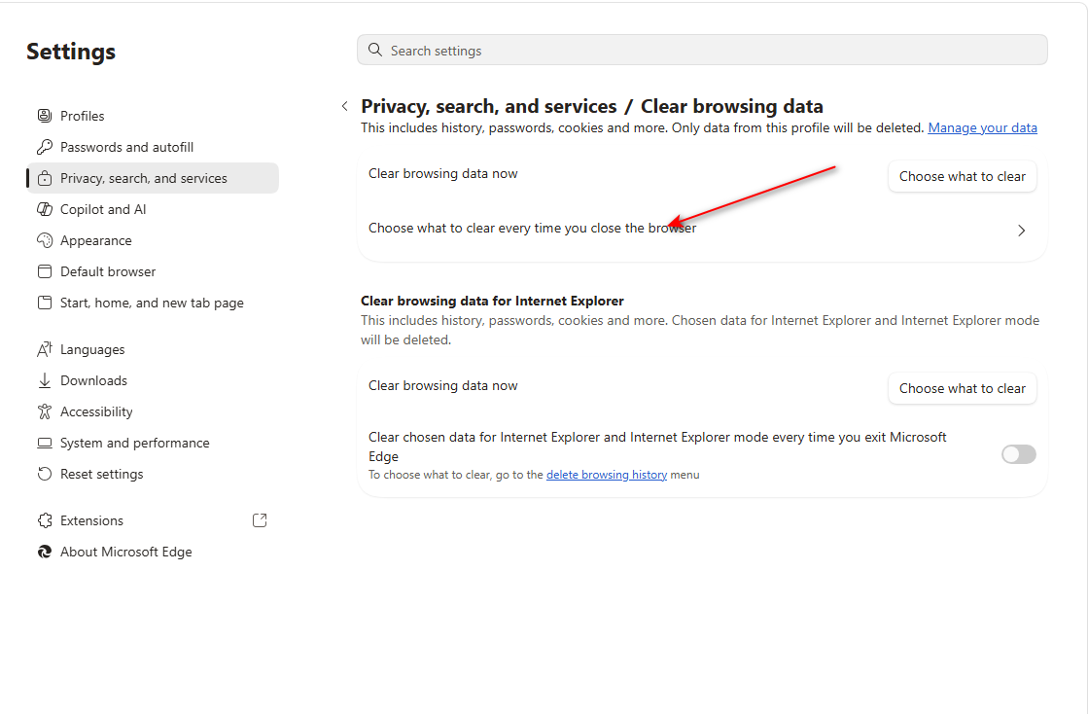This screenshot has height=714, width=1088.
Task: Click the Extensions external link icon
Action: click(x=260, y=520)
